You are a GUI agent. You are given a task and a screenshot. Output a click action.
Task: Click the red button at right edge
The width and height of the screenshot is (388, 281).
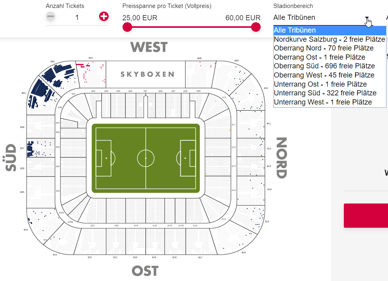[366, 215]
